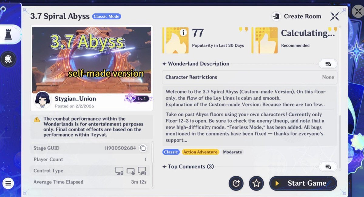Click the Player Count row
The height and width of the screenshot is (197, 364).
tap(90, 159)
